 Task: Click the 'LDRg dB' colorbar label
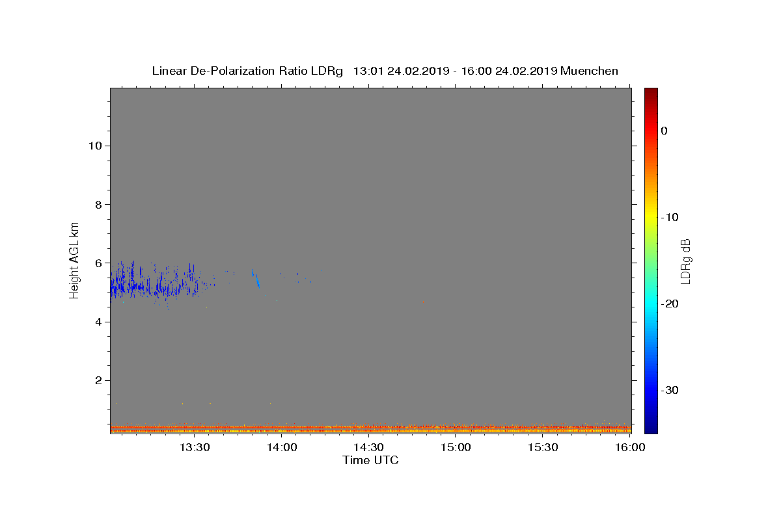point(685,261)
